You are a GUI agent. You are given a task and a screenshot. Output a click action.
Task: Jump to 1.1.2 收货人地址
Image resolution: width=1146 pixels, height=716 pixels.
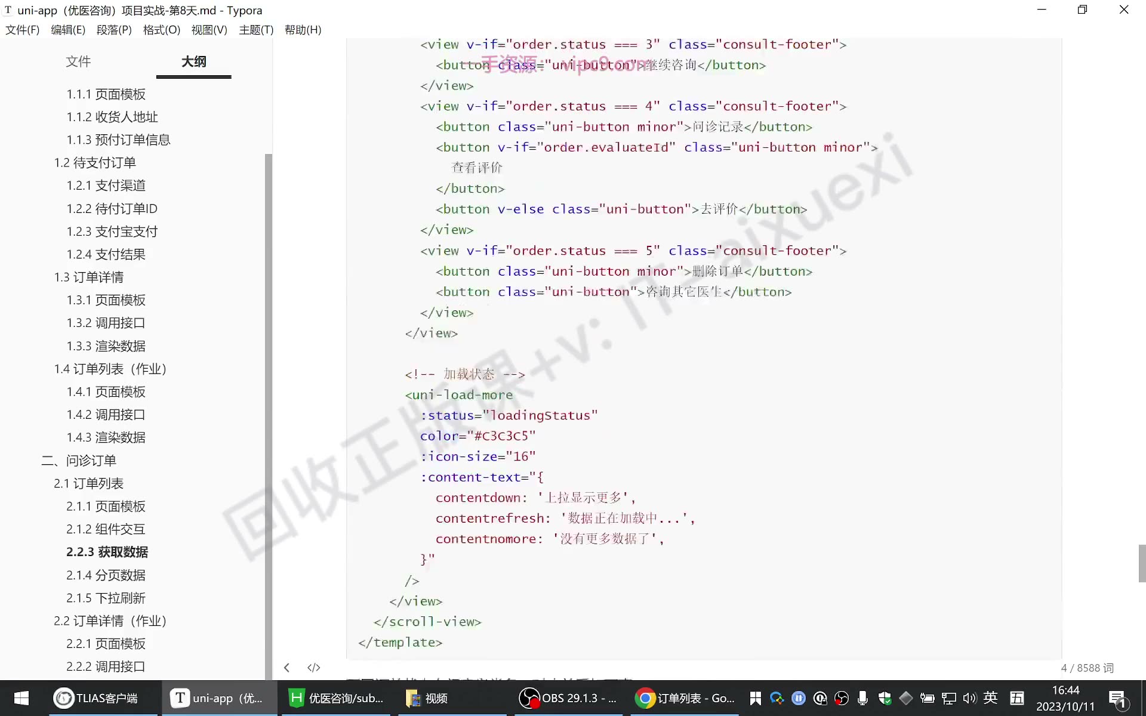(x=112, y=117)
